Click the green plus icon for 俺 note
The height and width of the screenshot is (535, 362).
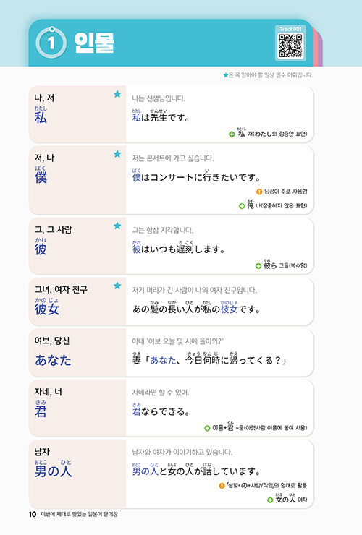pos(242,206)
